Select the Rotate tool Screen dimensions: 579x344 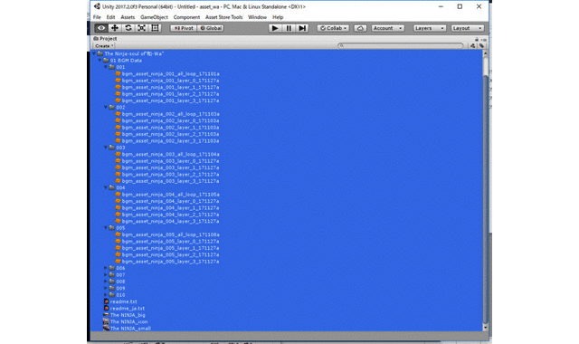coord(128,28)
